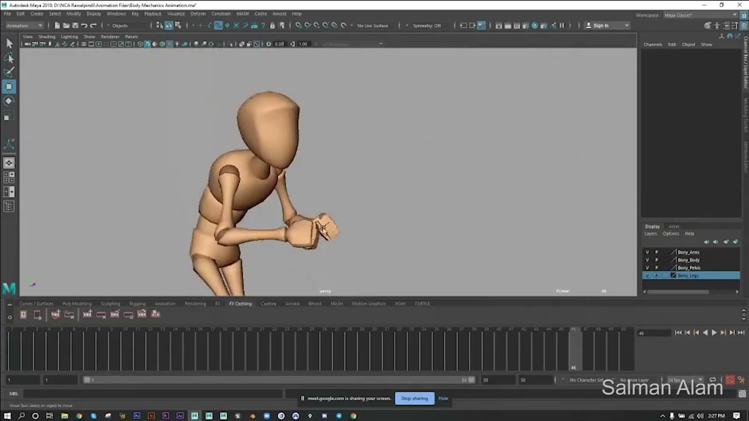
Task: Open Windows Start menu
Action: (x=7, y=416)
